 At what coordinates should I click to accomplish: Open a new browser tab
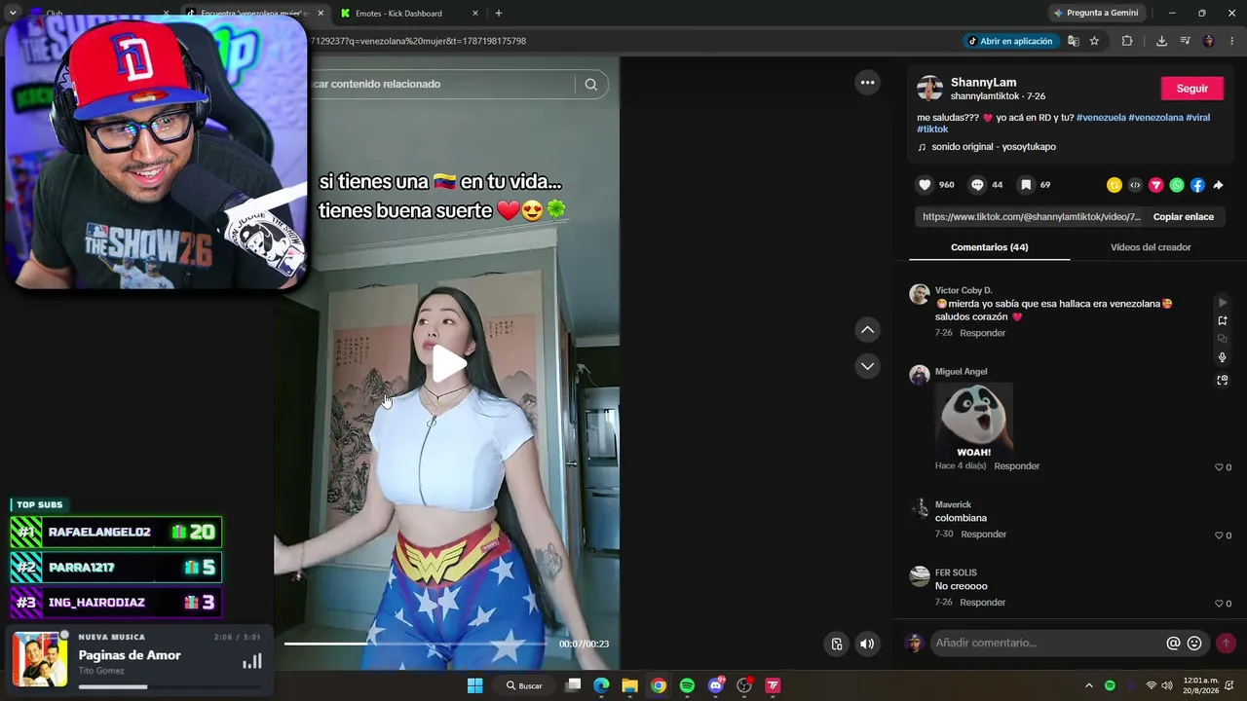(499, 14)
